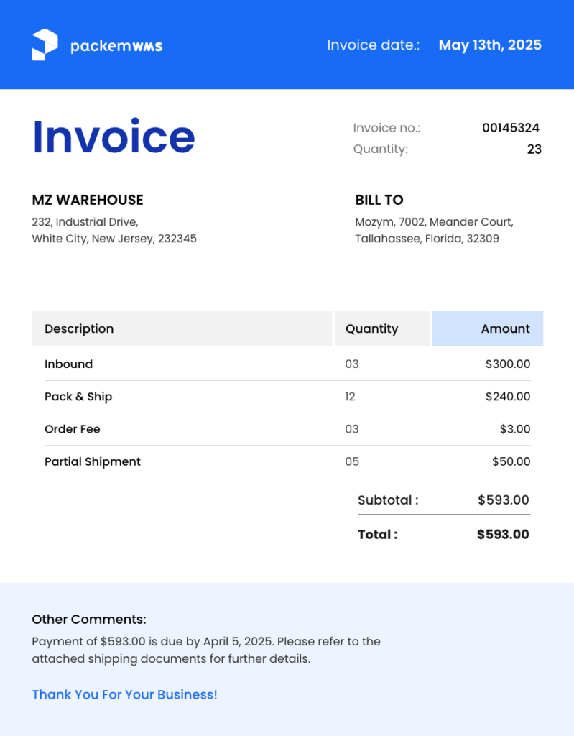Click the Quantity column header

[371, 328]
